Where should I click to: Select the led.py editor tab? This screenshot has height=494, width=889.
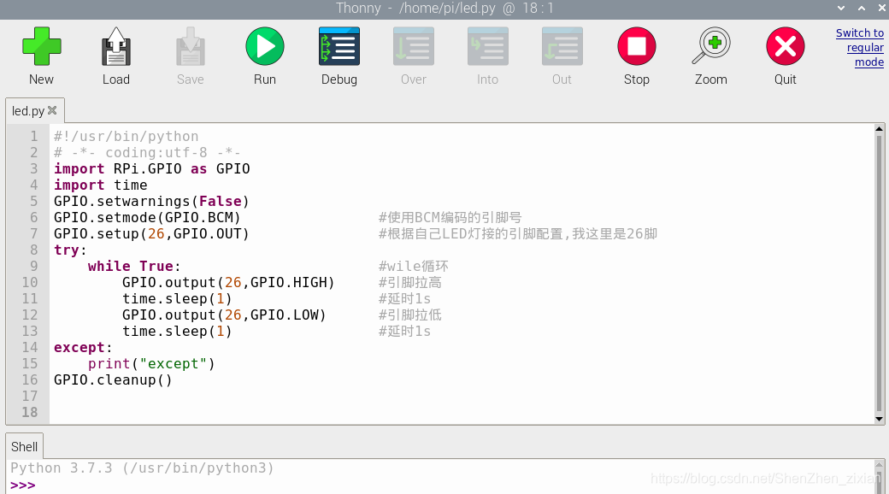pos(28,110)
